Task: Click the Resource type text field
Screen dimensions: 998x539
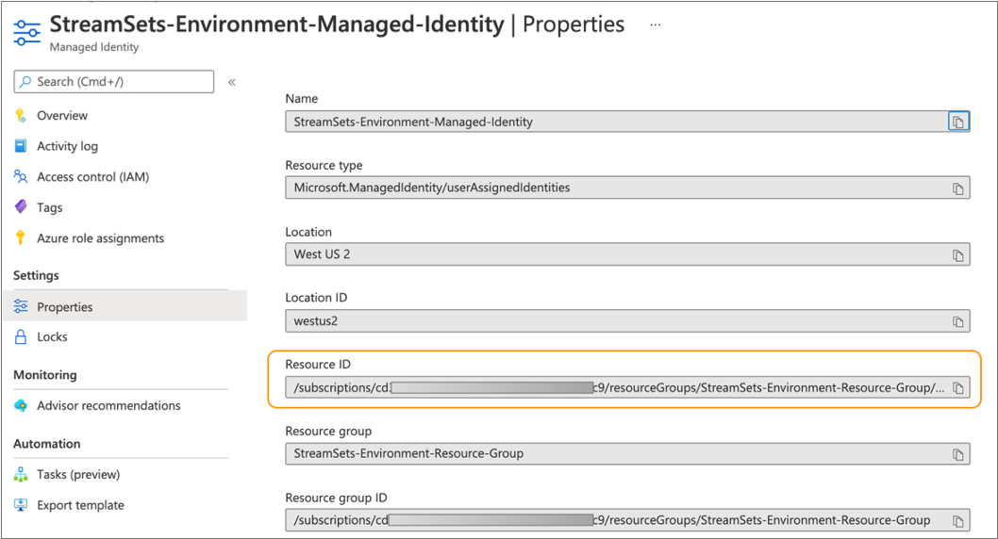Action: 627,188
